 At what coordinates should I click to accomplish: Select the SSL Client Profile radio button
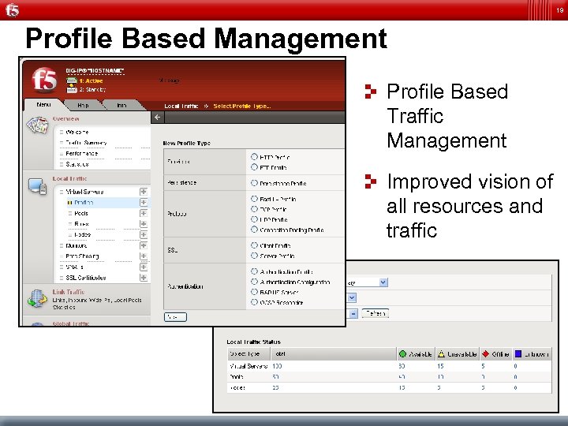pos(254,245)
